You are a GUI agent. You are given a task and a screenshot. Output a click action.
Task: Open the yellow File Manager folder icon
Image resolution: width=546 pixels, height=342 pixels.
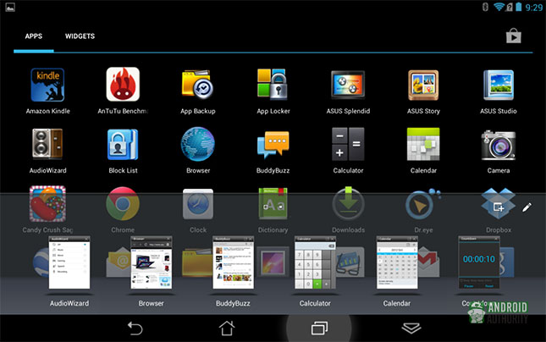click(197, 262)
